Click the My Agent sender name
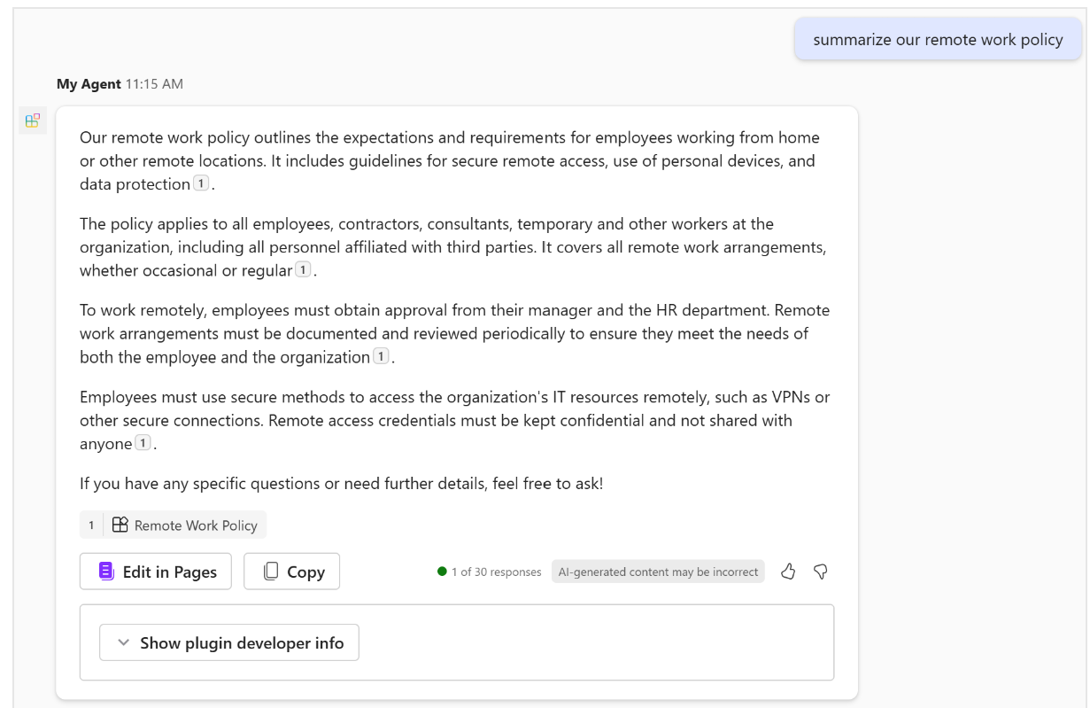This screenshot has height=708, width=1090. click(89, 84)
